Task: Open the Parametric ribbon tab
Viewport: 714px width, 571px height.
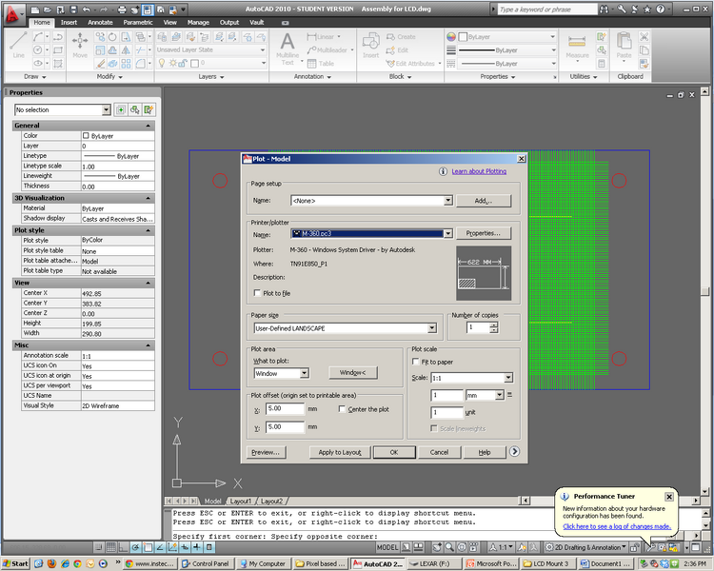Action: (x=138, y=22)
